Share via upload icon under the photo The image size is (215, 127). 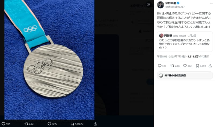pyautogui.click(x=95, y=124)
